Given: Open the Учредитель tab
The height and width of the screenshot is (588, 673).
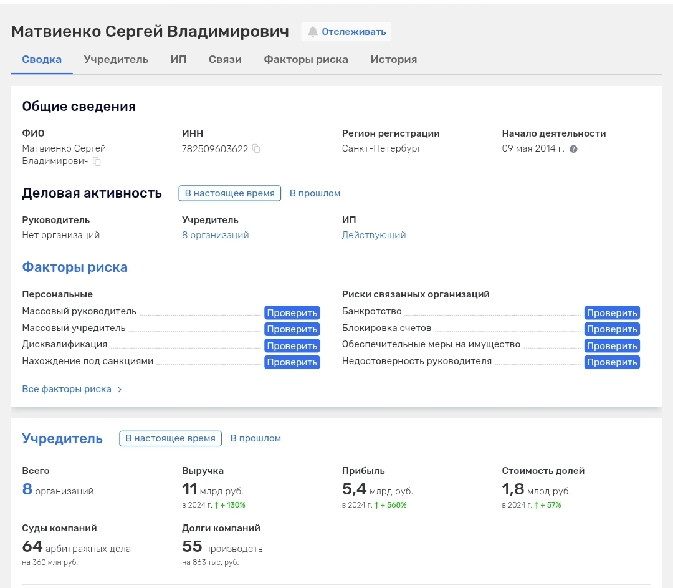Looking at the screenshot, I should click(x=116, y=60).
